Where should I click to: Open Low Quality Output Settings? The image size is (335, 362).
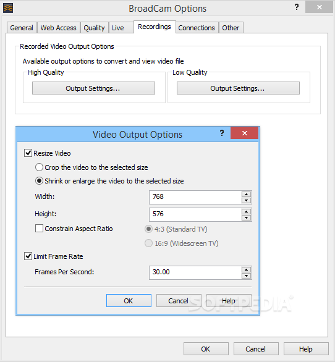(238, 88)
